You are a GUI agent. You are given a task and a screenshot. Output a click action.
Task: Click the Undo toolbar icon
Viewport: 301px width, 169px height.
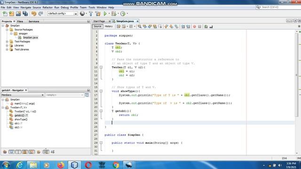[x=34, y=14]
